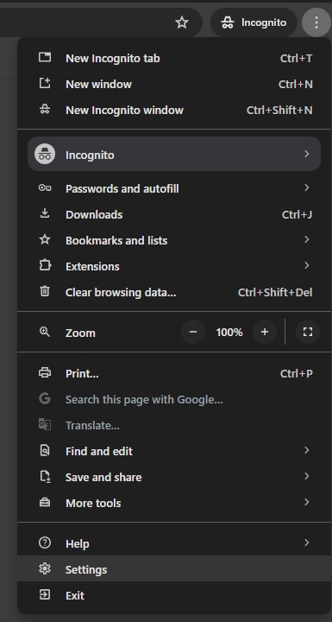Click the bookmark star icon in address bar

pyautogui.click(x=182, y=22)
